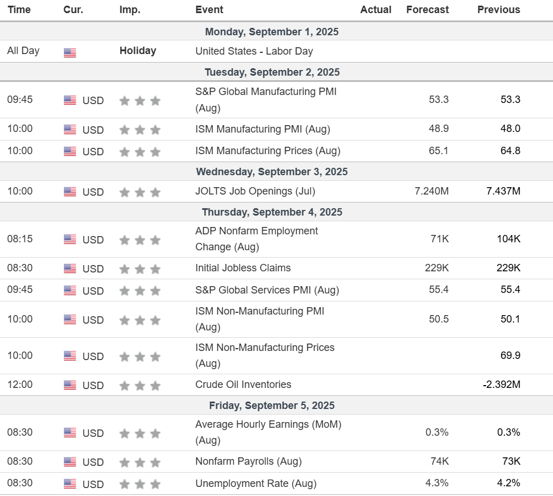Click the Cur. column header

[73, 10]
